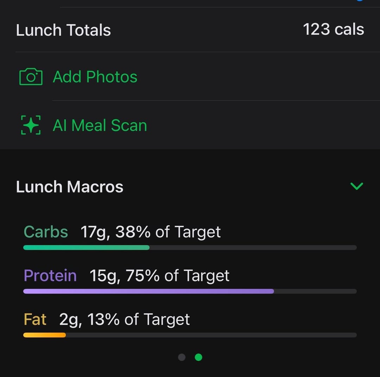Click the filled purple Protein progress bar
The height and width of the screenshot is (377, 380).
pyautogui.click(x=148, y=291)
